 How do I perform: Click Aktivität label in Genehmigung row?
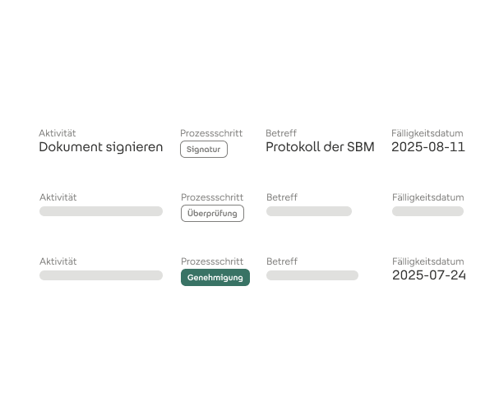tap(58, 261)
